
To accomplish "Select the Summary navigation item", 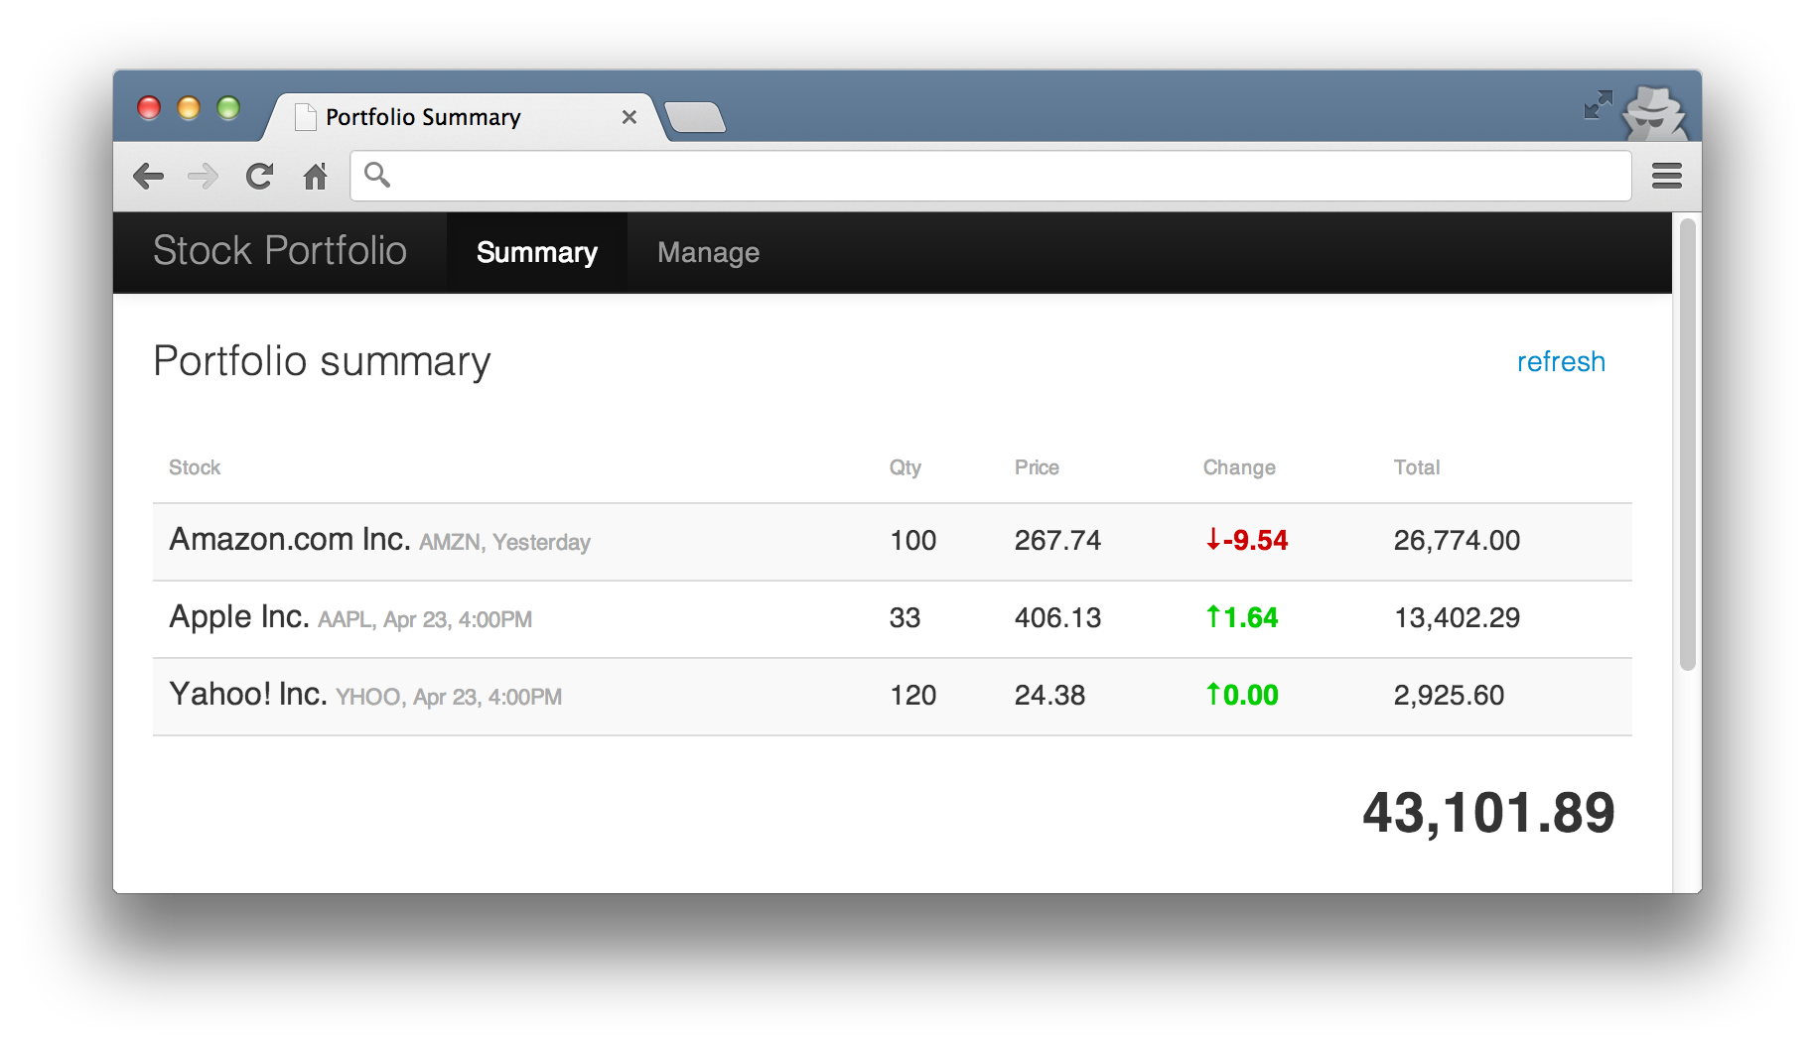I will (x=536, y=253).
